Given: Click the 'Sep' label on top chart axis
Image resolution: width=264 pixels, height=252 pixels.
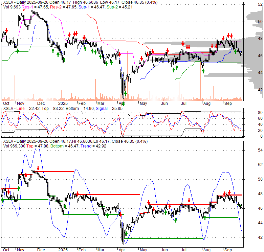Looking at the screenshot, I should [x=228, y=104].
